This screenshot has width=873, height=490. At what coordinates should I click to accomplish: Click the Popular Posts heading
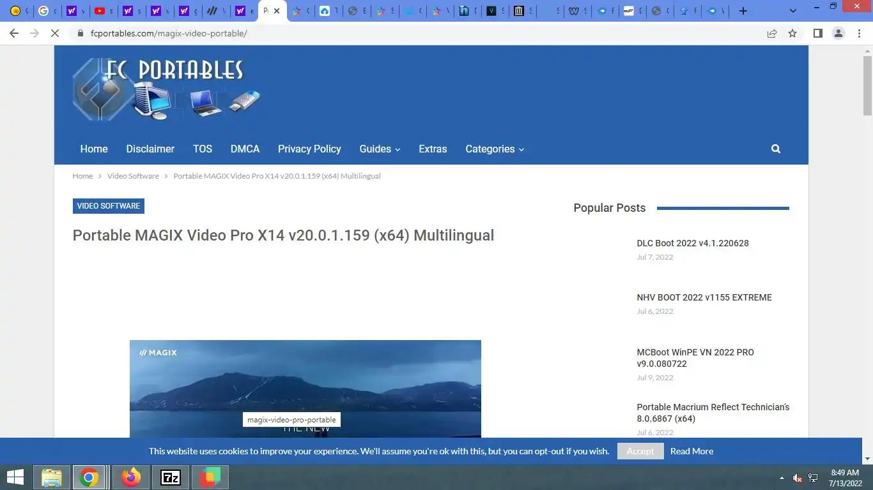point(610,208)
